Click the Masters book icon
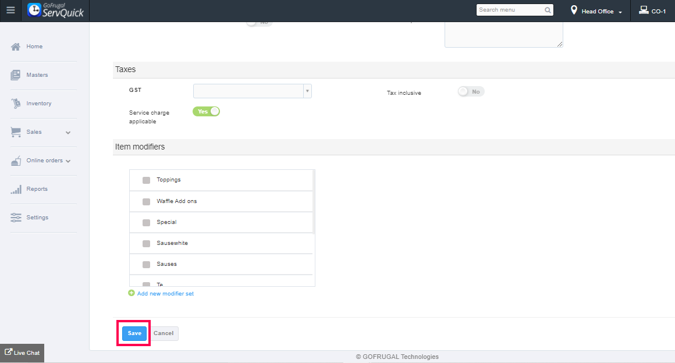Screen dimensions: 675x363 (16, 75)
